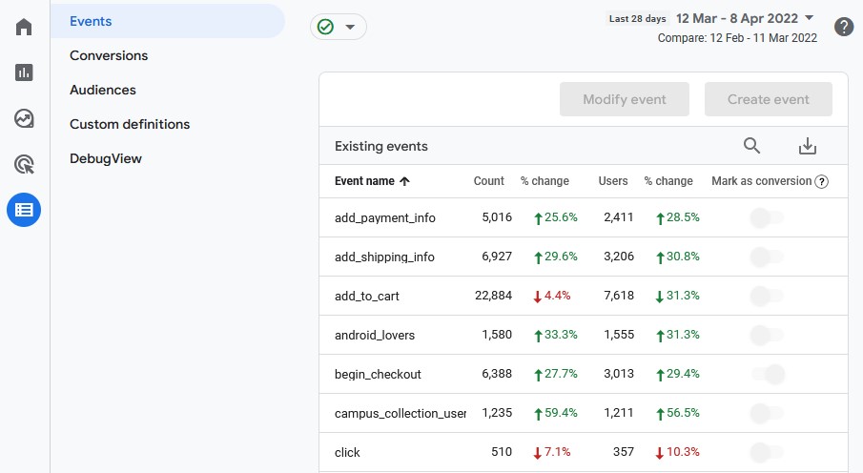Click the Create event button
This screenshot has width=863, height=473.
769,99
